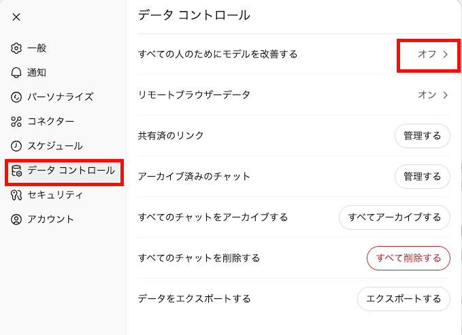Screen dimensions: 462x335
Task: Close the settings dialog with X
Action: point(16,17)
